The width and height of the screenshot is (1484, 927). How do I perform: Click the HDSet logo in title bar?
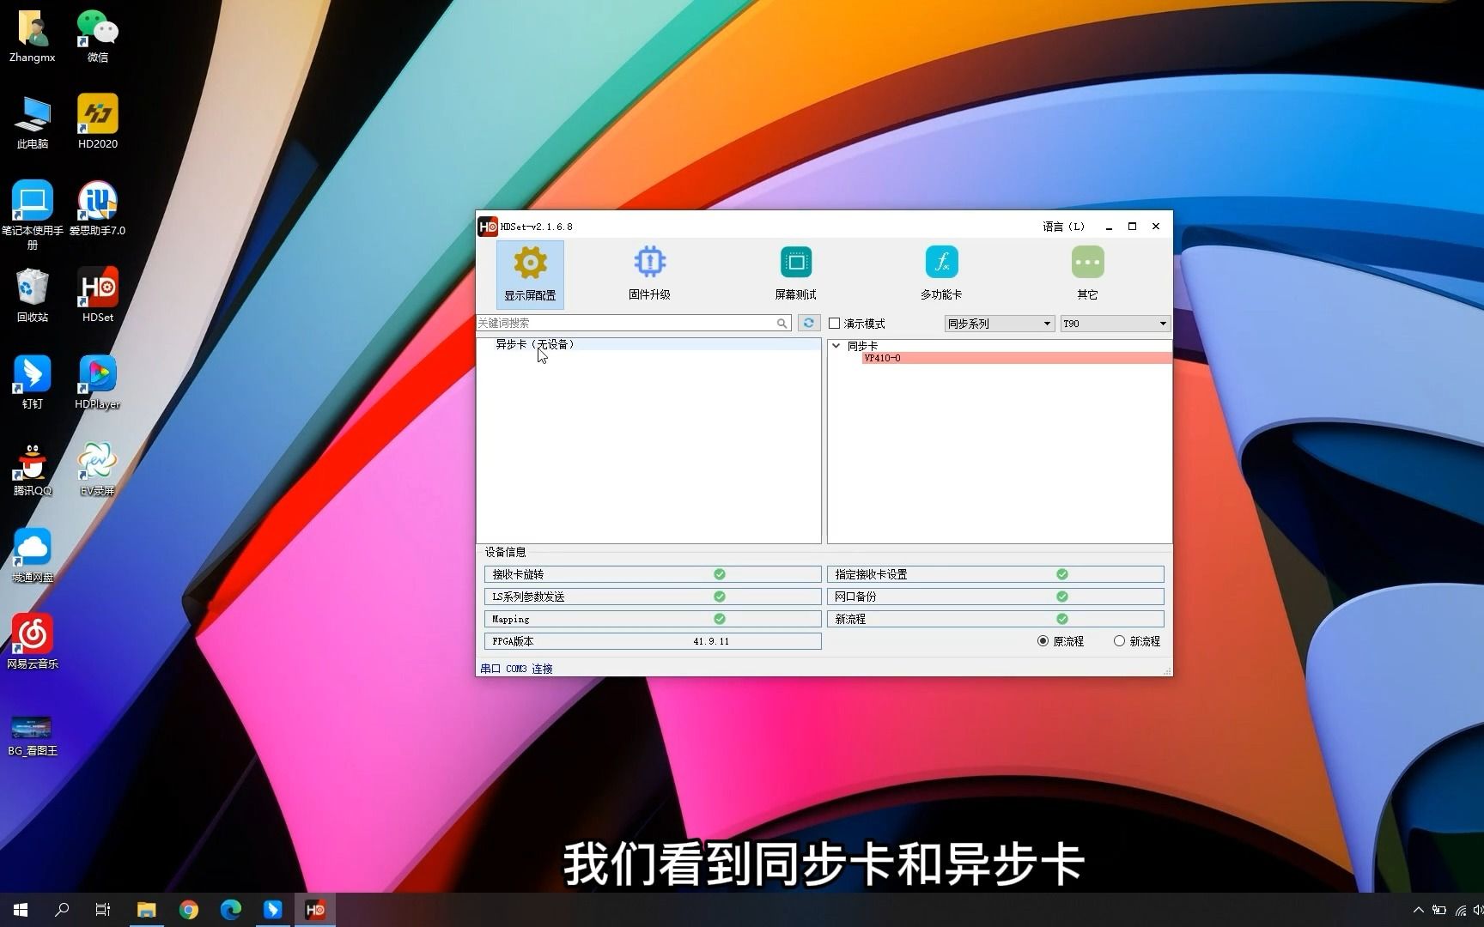pos(488,227)
